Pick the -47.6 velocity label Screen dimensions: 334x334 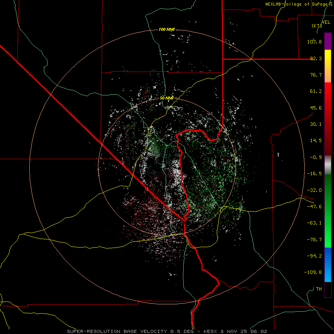pos(314,207)
